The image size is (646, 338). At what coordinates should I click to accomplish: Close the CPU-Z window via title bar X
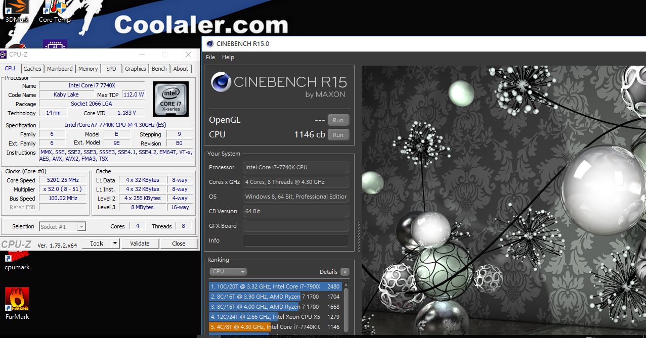[188, 55]
